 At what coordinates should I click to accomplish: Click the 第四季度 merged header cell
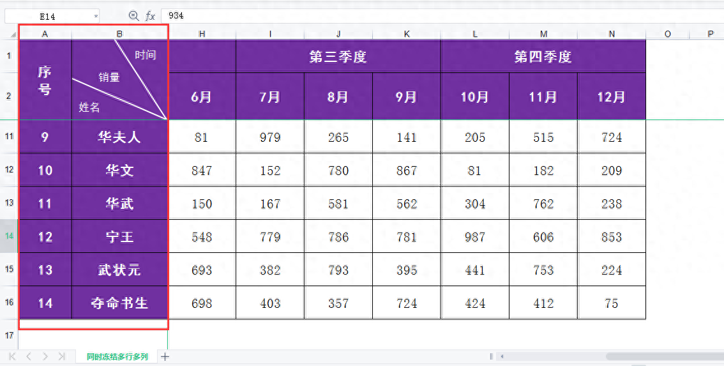coord(543,56)
